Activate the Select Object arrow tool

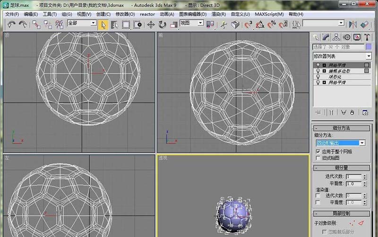tap(103, 25)
